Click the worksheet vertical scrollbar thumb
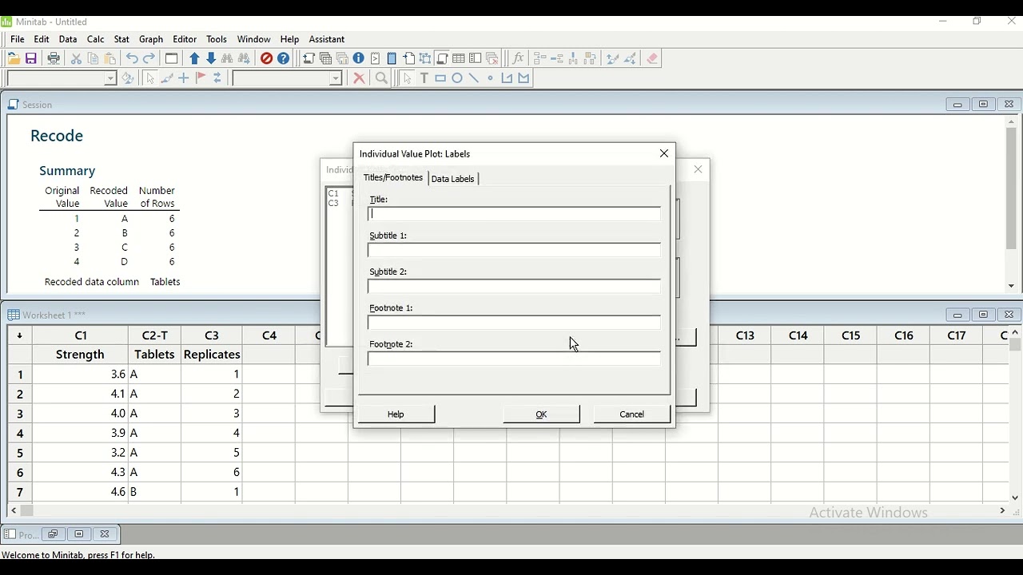This screenshot has height=575, width=1023. [x=1016, y=345]
